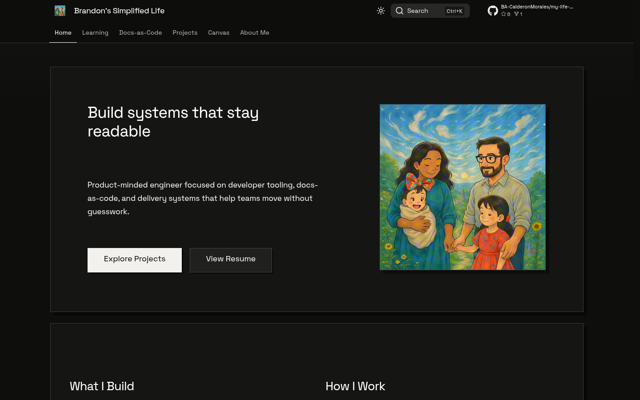Switch to the Learning tab
This screenshot has height=400, width=640.
click(x=95, y=32)
